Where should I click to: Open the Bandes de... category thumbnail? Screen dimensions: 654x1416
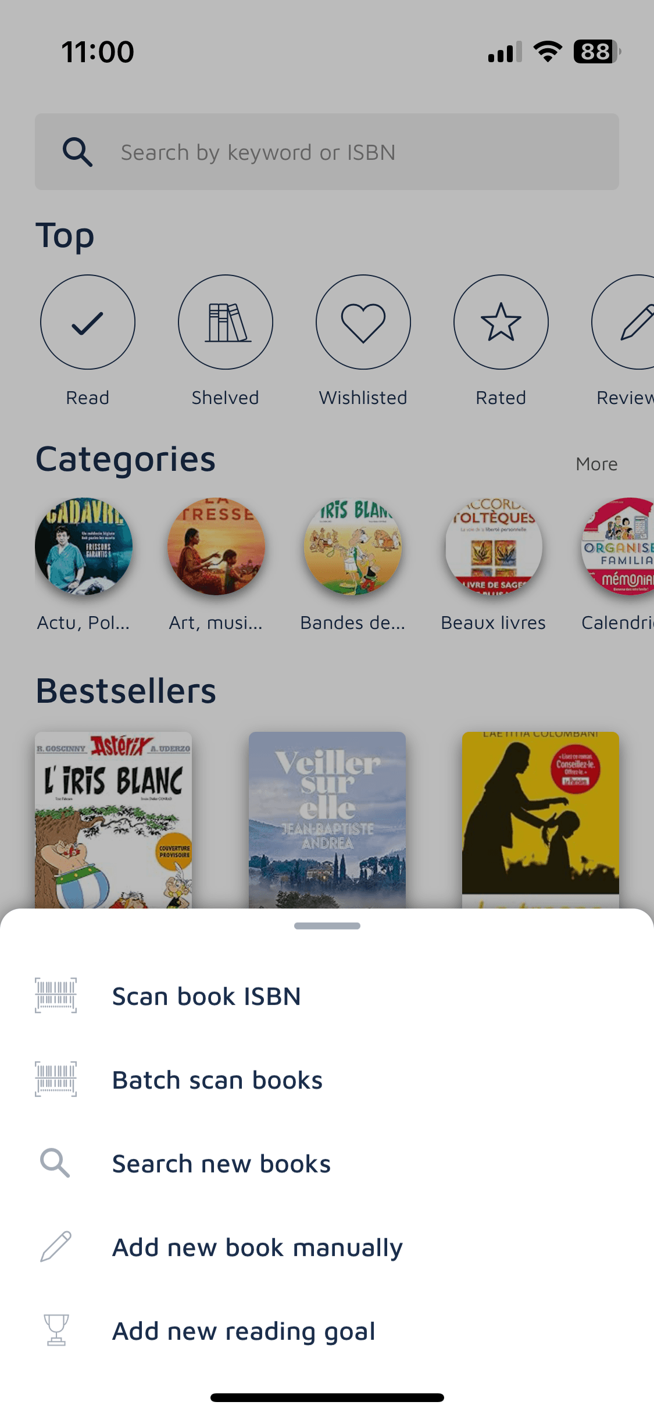pos(353,546)
